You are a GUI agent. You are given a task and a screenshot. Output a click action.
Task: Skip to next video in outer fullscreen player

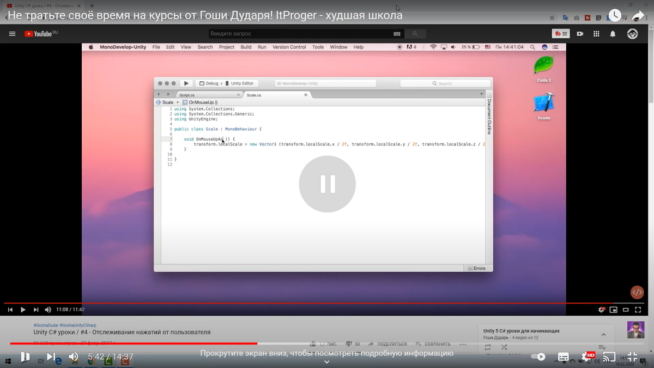51,357
